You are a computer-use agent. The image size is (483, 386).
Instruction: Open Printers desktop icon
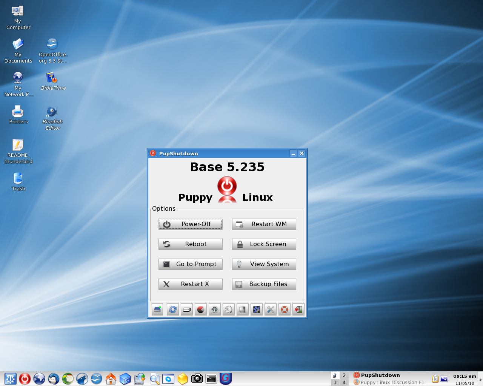[x=18, y=115]
